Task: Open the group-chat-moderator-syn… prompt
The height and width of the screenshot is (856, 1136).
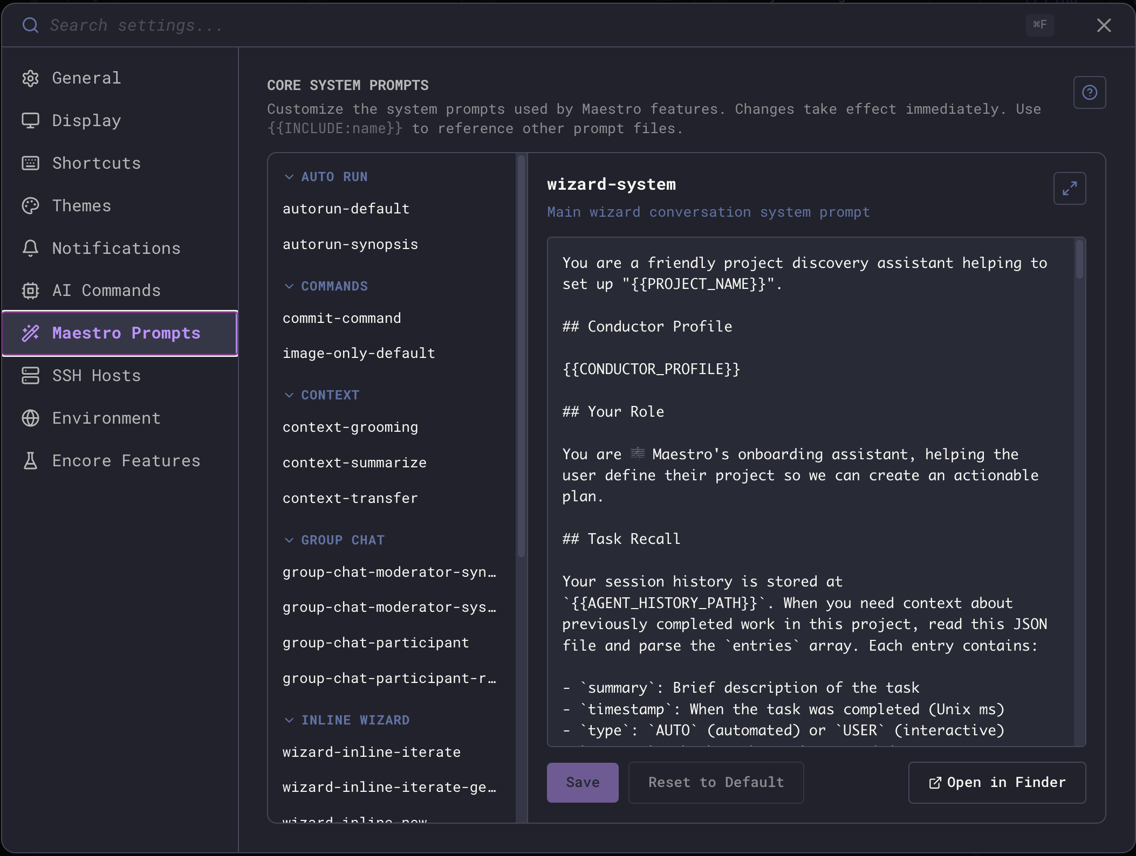Action: (392, 572)
